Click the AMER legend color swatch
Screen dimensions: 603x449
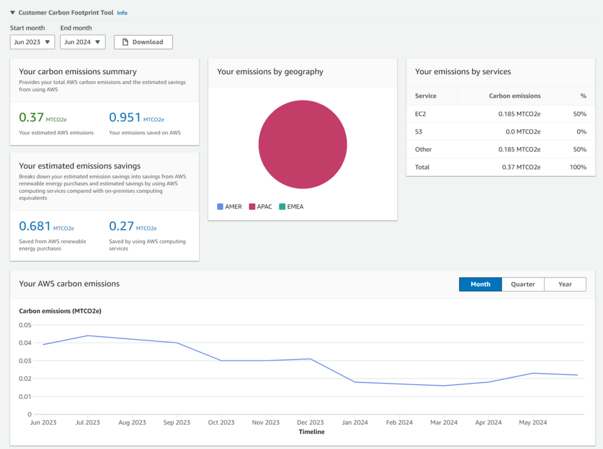pyautogui.click(x=220, y=207)
